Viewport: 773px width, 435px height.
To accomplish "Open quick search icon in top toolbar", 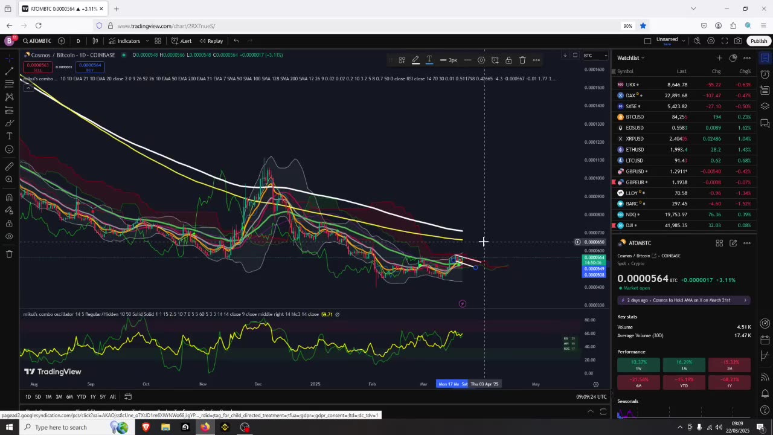I will click(697, 41).
